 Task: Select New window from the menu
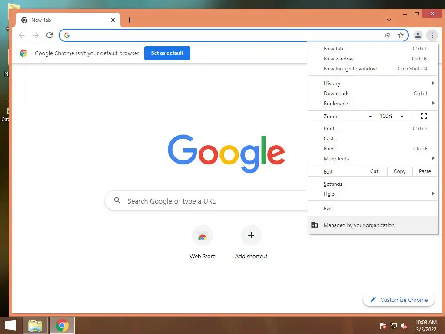coord(372,59)
